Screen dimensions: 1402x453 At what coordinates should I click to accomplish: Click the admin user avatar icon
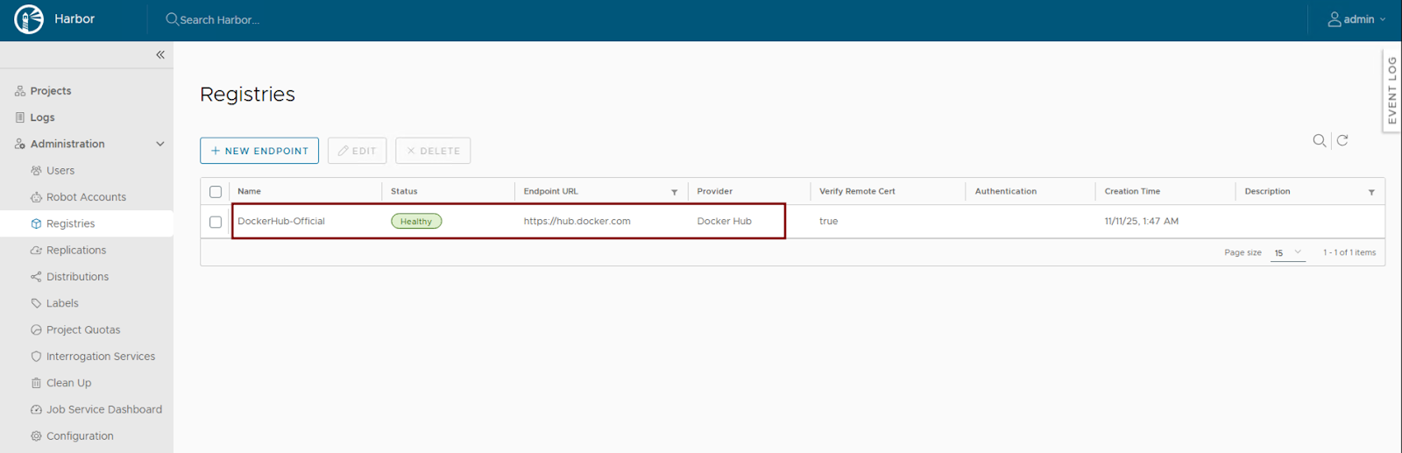point(1335,19)
